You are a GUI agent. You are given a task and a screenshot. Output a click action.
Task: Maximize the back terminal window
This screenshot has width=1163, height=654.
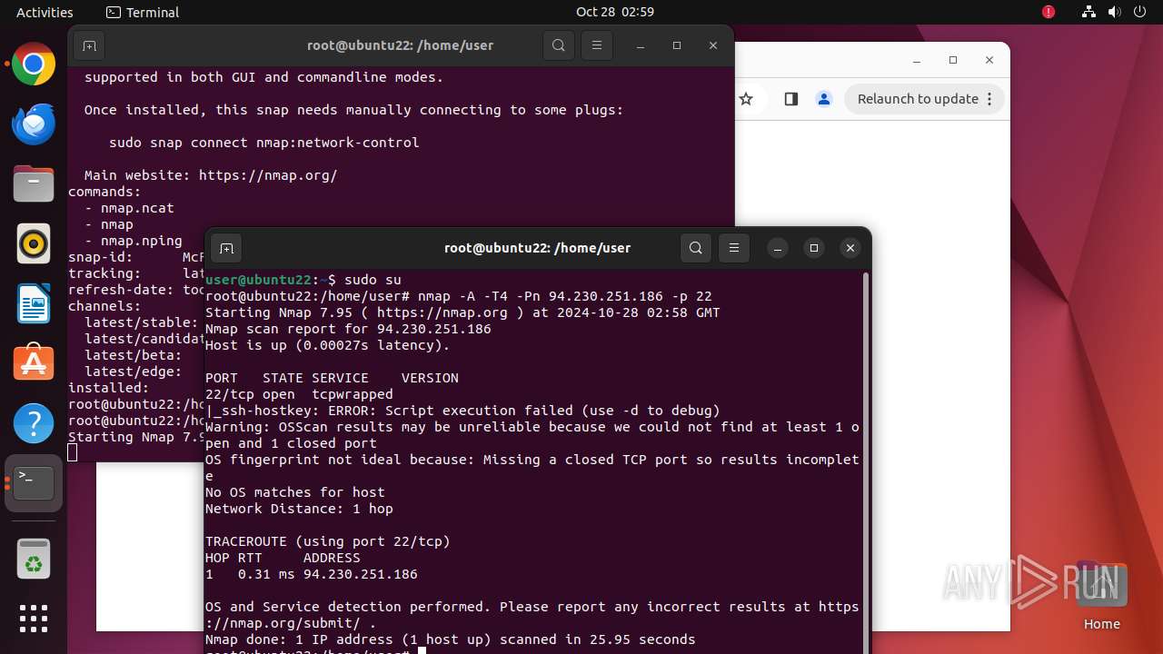point(677,45)
